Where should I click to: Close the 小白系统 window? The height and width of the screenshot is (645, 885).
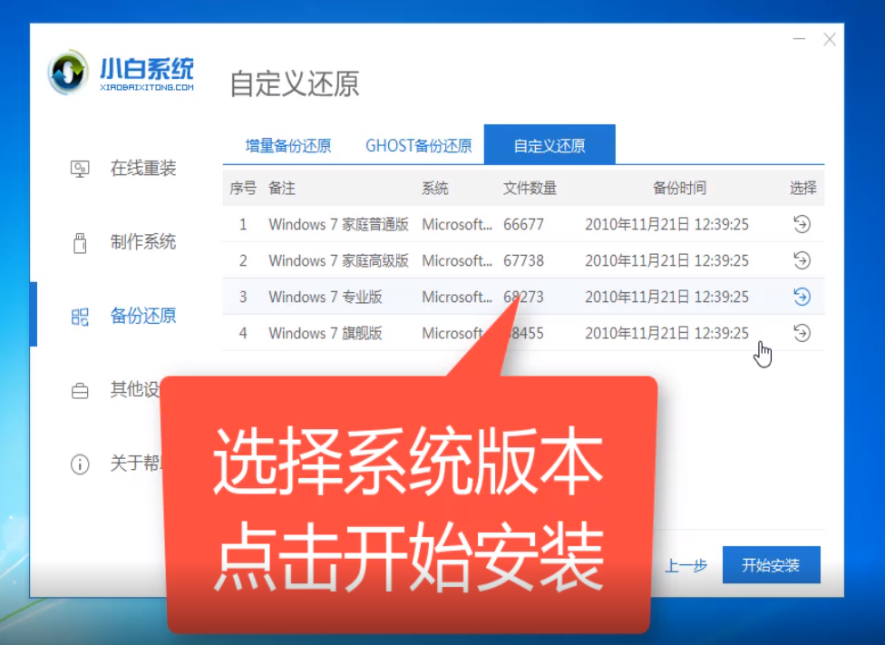pos(829,39)
